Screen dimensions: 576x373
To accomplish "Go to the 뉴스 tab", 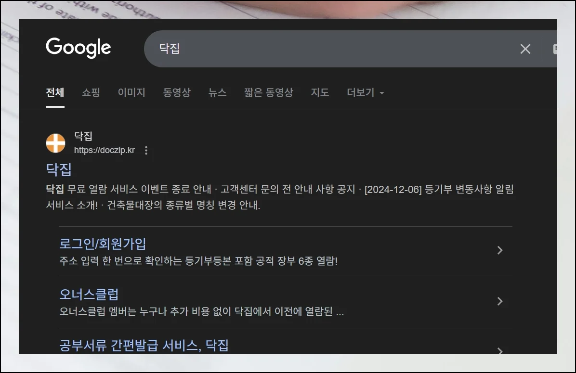I will 217,92.
